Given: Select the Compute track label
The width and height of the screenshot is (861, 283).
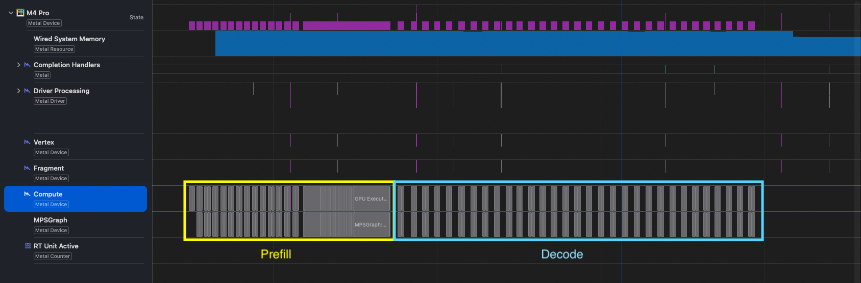Looking at the screenshot, I should [48, 194].
